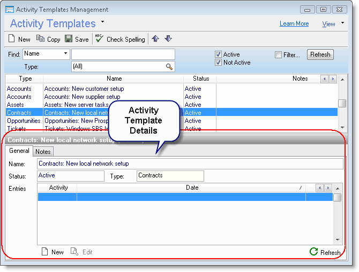Click the green Refresh icon in the details pane
The height and width of the screenshot is (272, 359).
tap(313, 252)
